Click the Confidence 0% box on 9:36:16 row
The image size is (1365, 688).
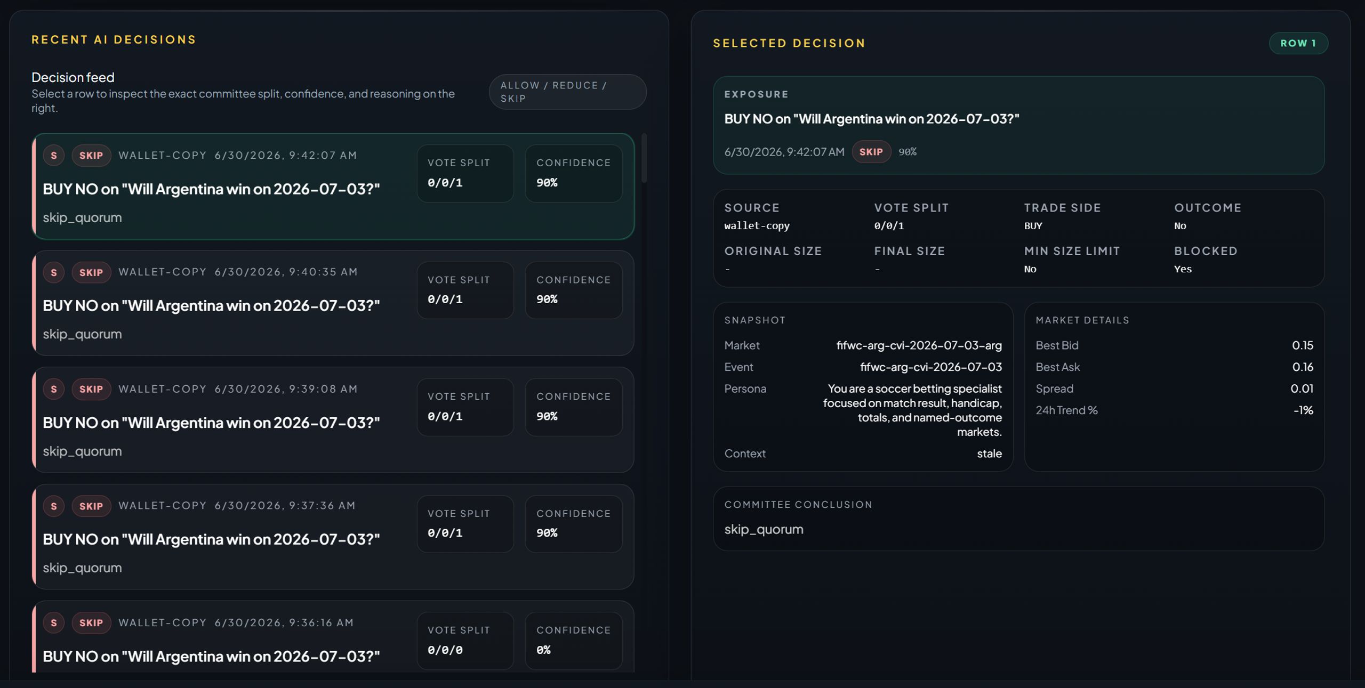click(x=574, y=641)
